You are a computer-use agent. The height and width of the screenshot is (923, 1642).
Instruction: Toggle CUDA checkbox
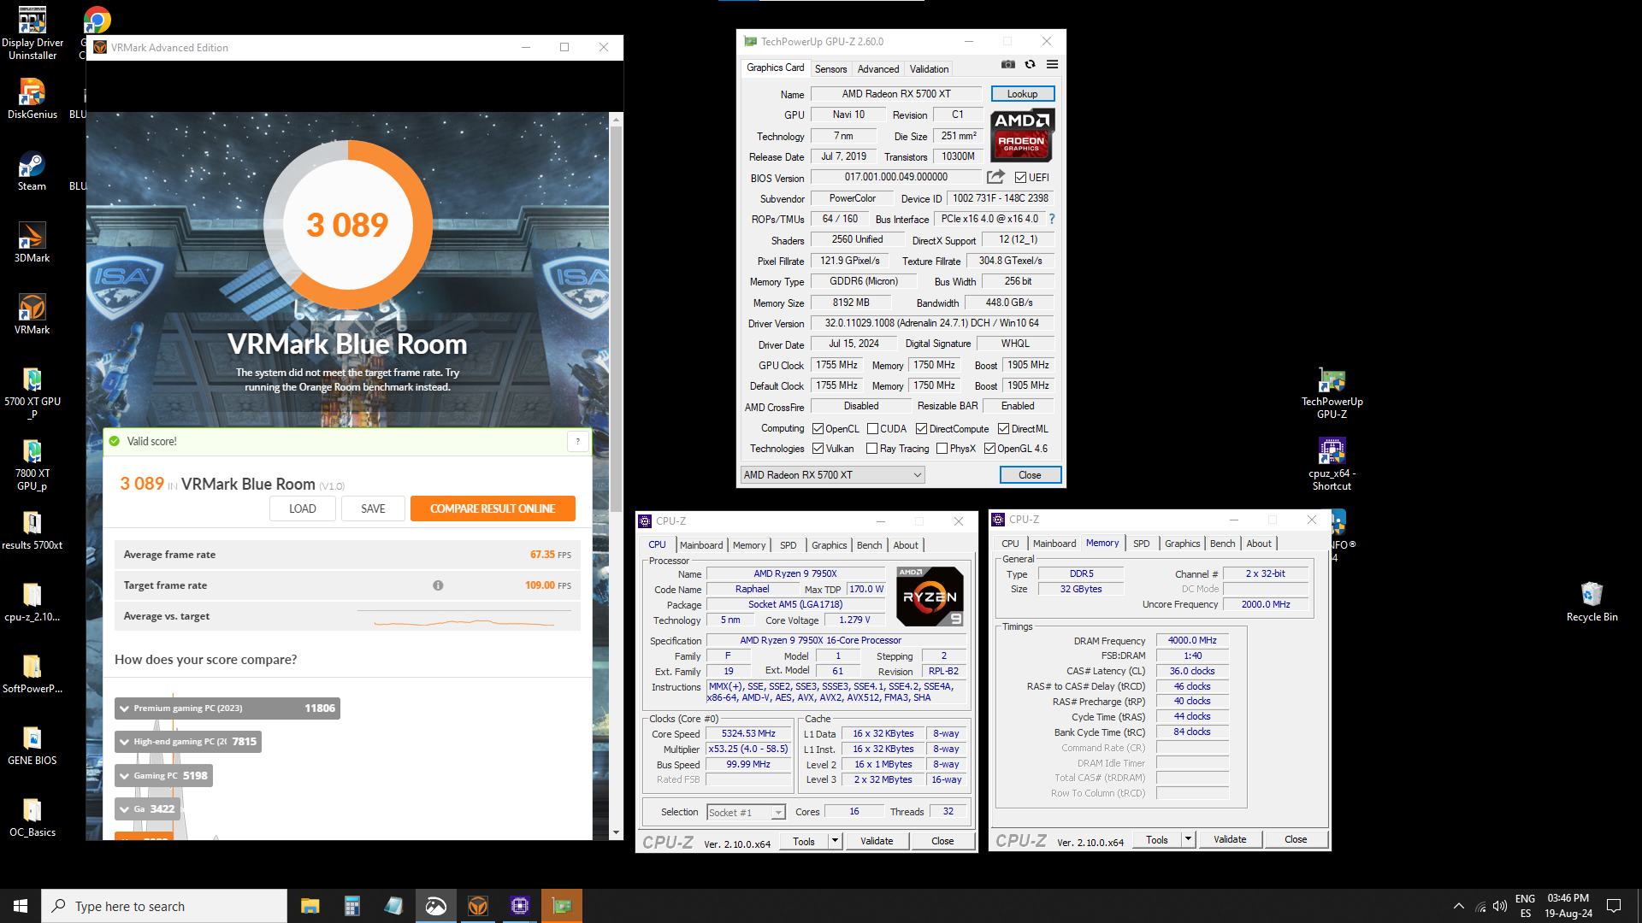(x=872, y=429)
